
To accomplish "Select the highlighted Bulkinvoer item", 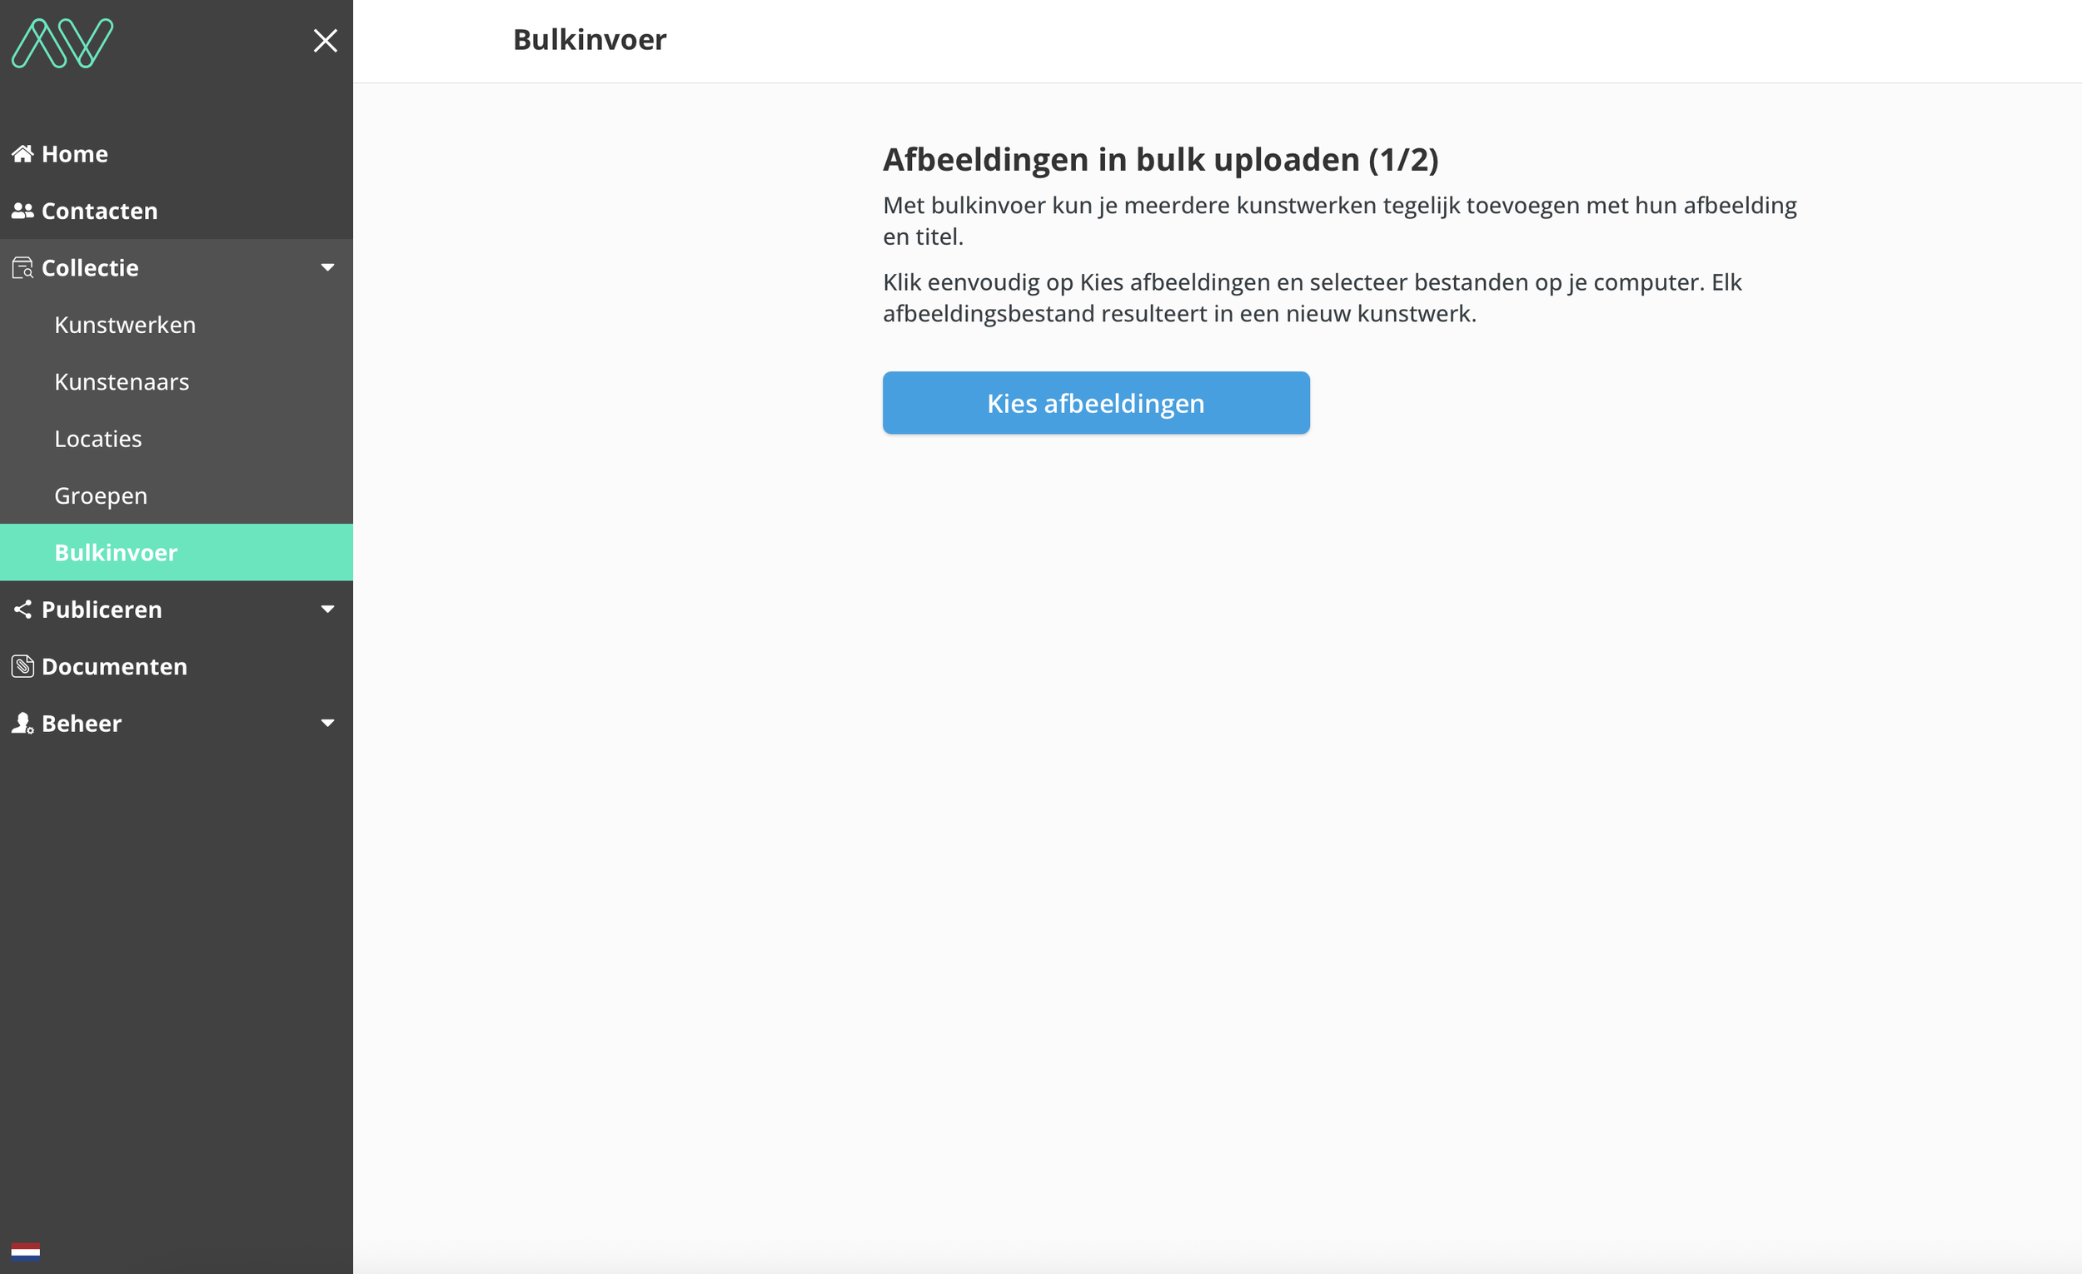I will pos(116,553).
